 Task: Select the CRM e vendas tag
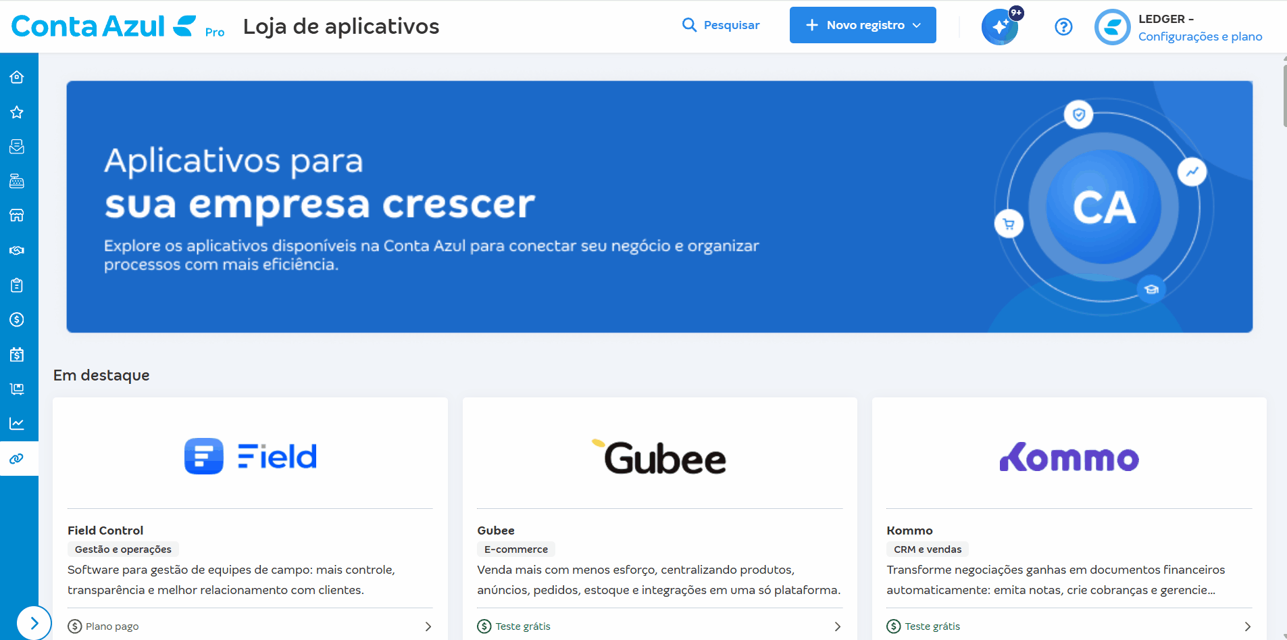928,549
